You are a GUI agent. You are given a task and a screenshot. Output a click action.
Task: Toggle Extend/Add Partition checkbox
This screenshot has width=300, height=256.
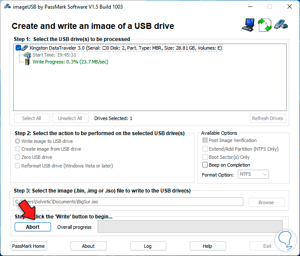[x=205, y=149]
